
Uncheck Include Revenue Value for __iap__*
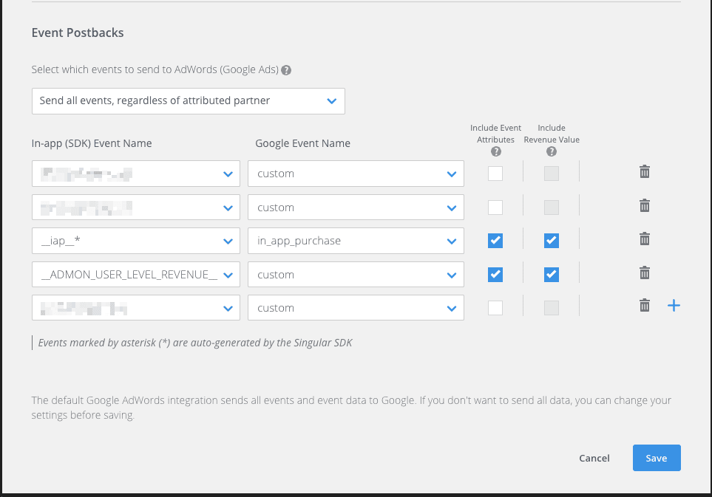coord(551,241)
